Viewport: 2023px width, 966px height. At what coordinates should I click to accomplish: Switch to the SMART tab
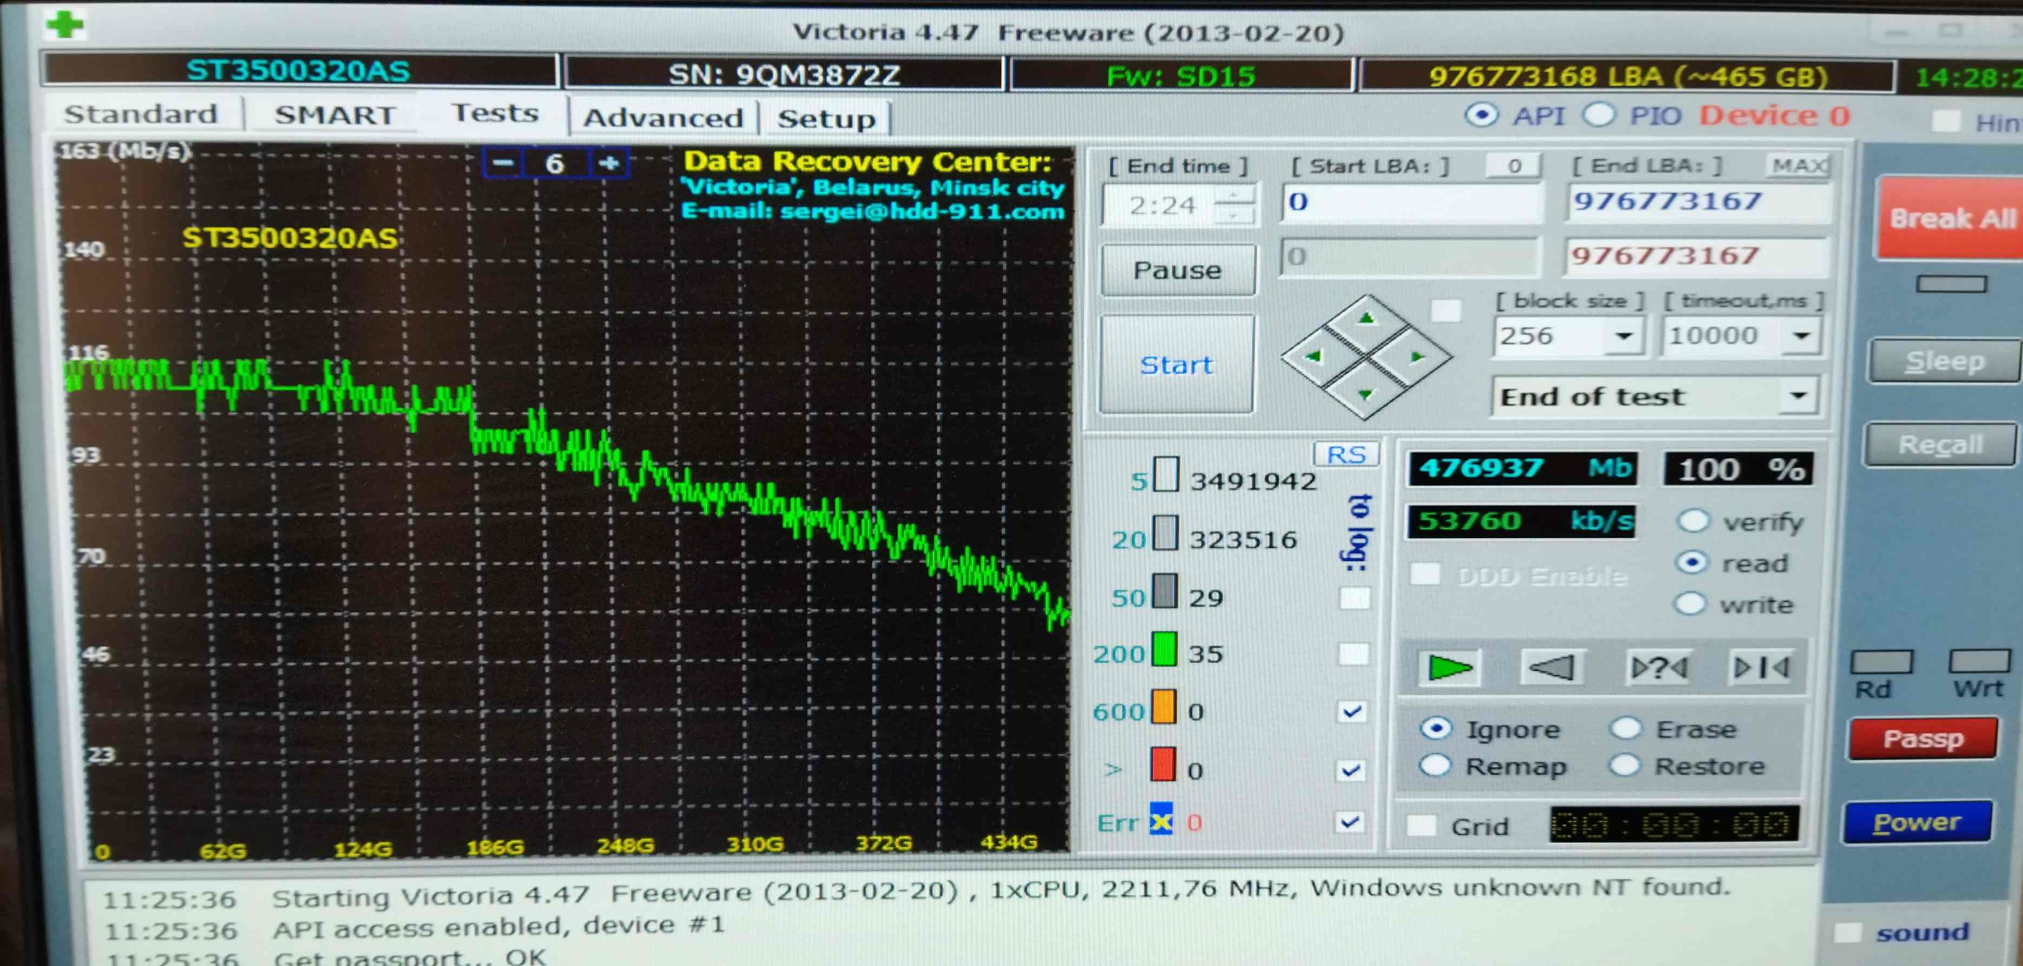coord(335,116)
